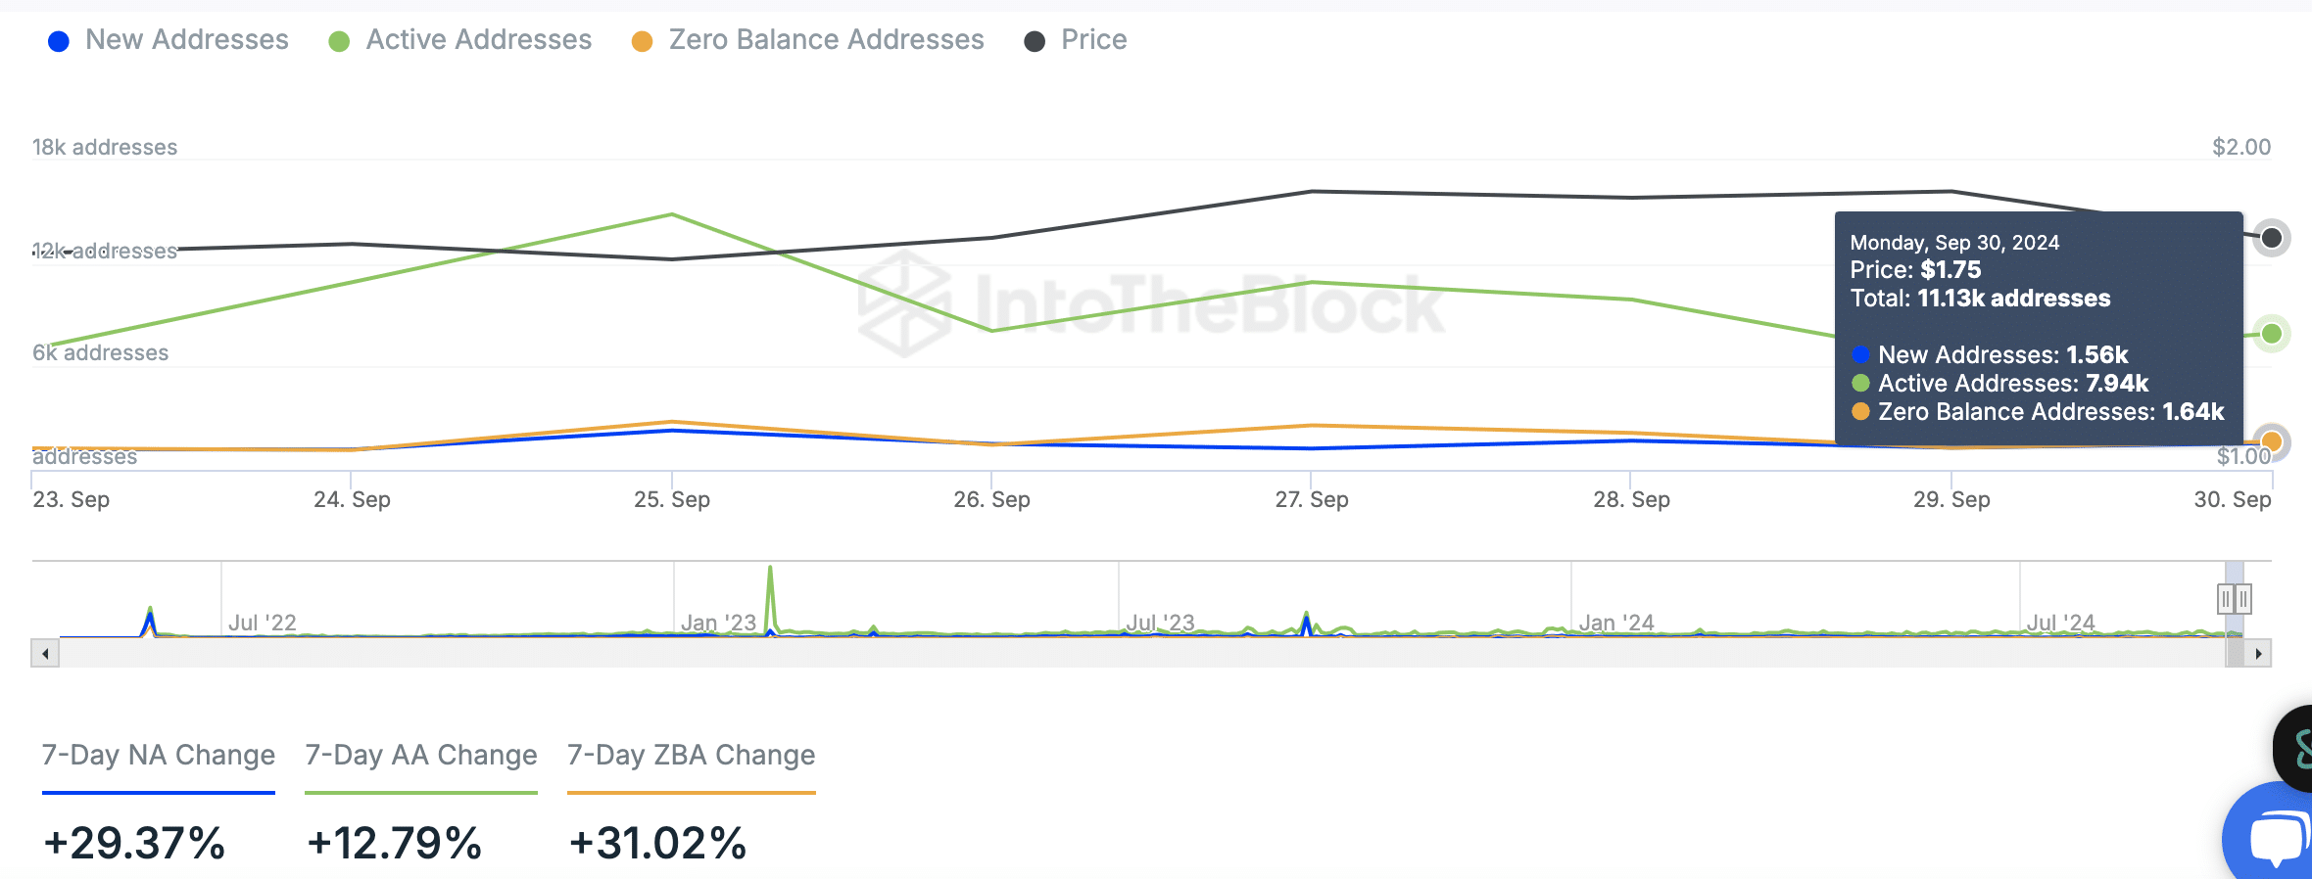Hide Zero Balance Addresses series
The width and height of the screenshot is (2312, 879).
pos(808,40)
